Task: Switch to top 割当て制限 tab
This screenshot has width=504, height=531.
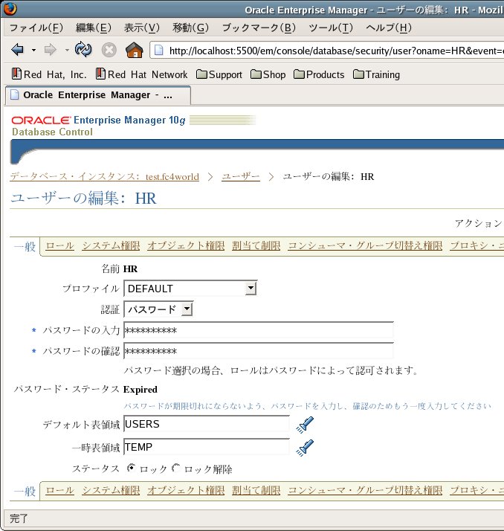Action: point(256,245)
